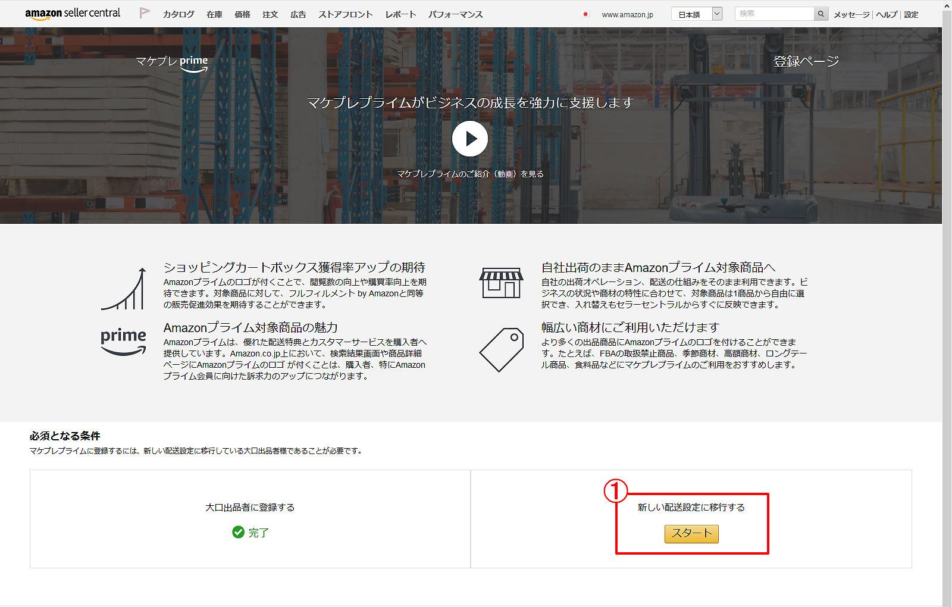Click the 登録ページ banner text
952x607 pixels.
[806, 61]
